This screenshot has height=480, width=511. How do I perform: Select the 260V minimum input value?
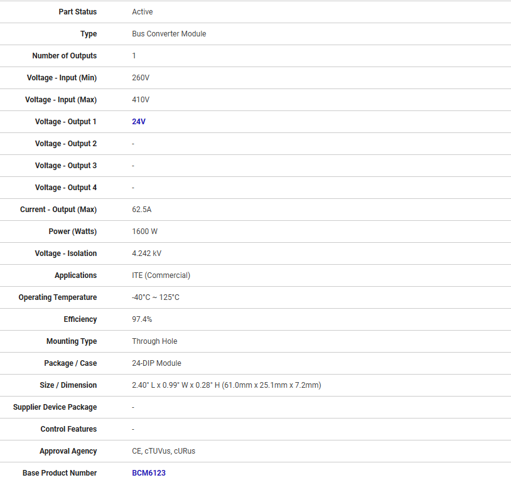[x=141, y=78]
